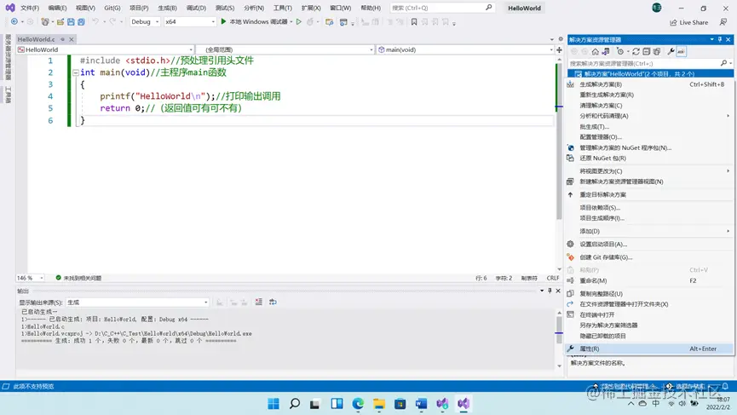Toggle the preview selected items icon

click(x=681, y=51)
